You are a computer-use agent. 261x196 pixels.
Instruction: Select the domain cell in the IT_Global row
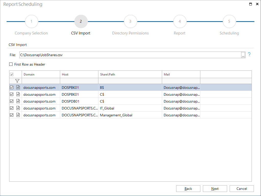41,108
